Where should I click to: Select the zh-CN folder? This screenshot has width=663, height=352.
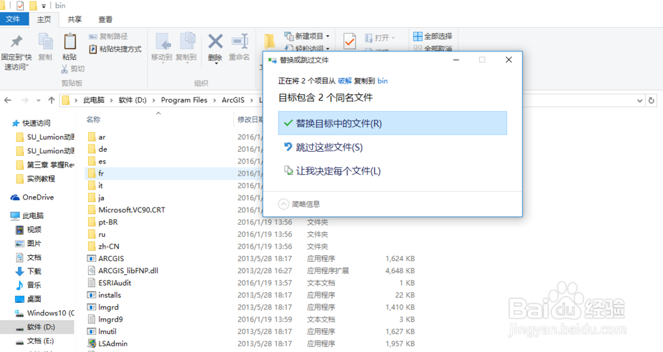click(x=104, y=247)
